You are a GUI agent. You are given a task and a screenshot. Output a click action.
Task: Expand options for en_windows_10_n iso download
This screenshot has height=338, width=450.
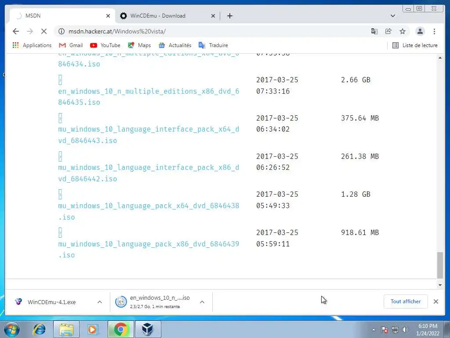tap(202, 302)
